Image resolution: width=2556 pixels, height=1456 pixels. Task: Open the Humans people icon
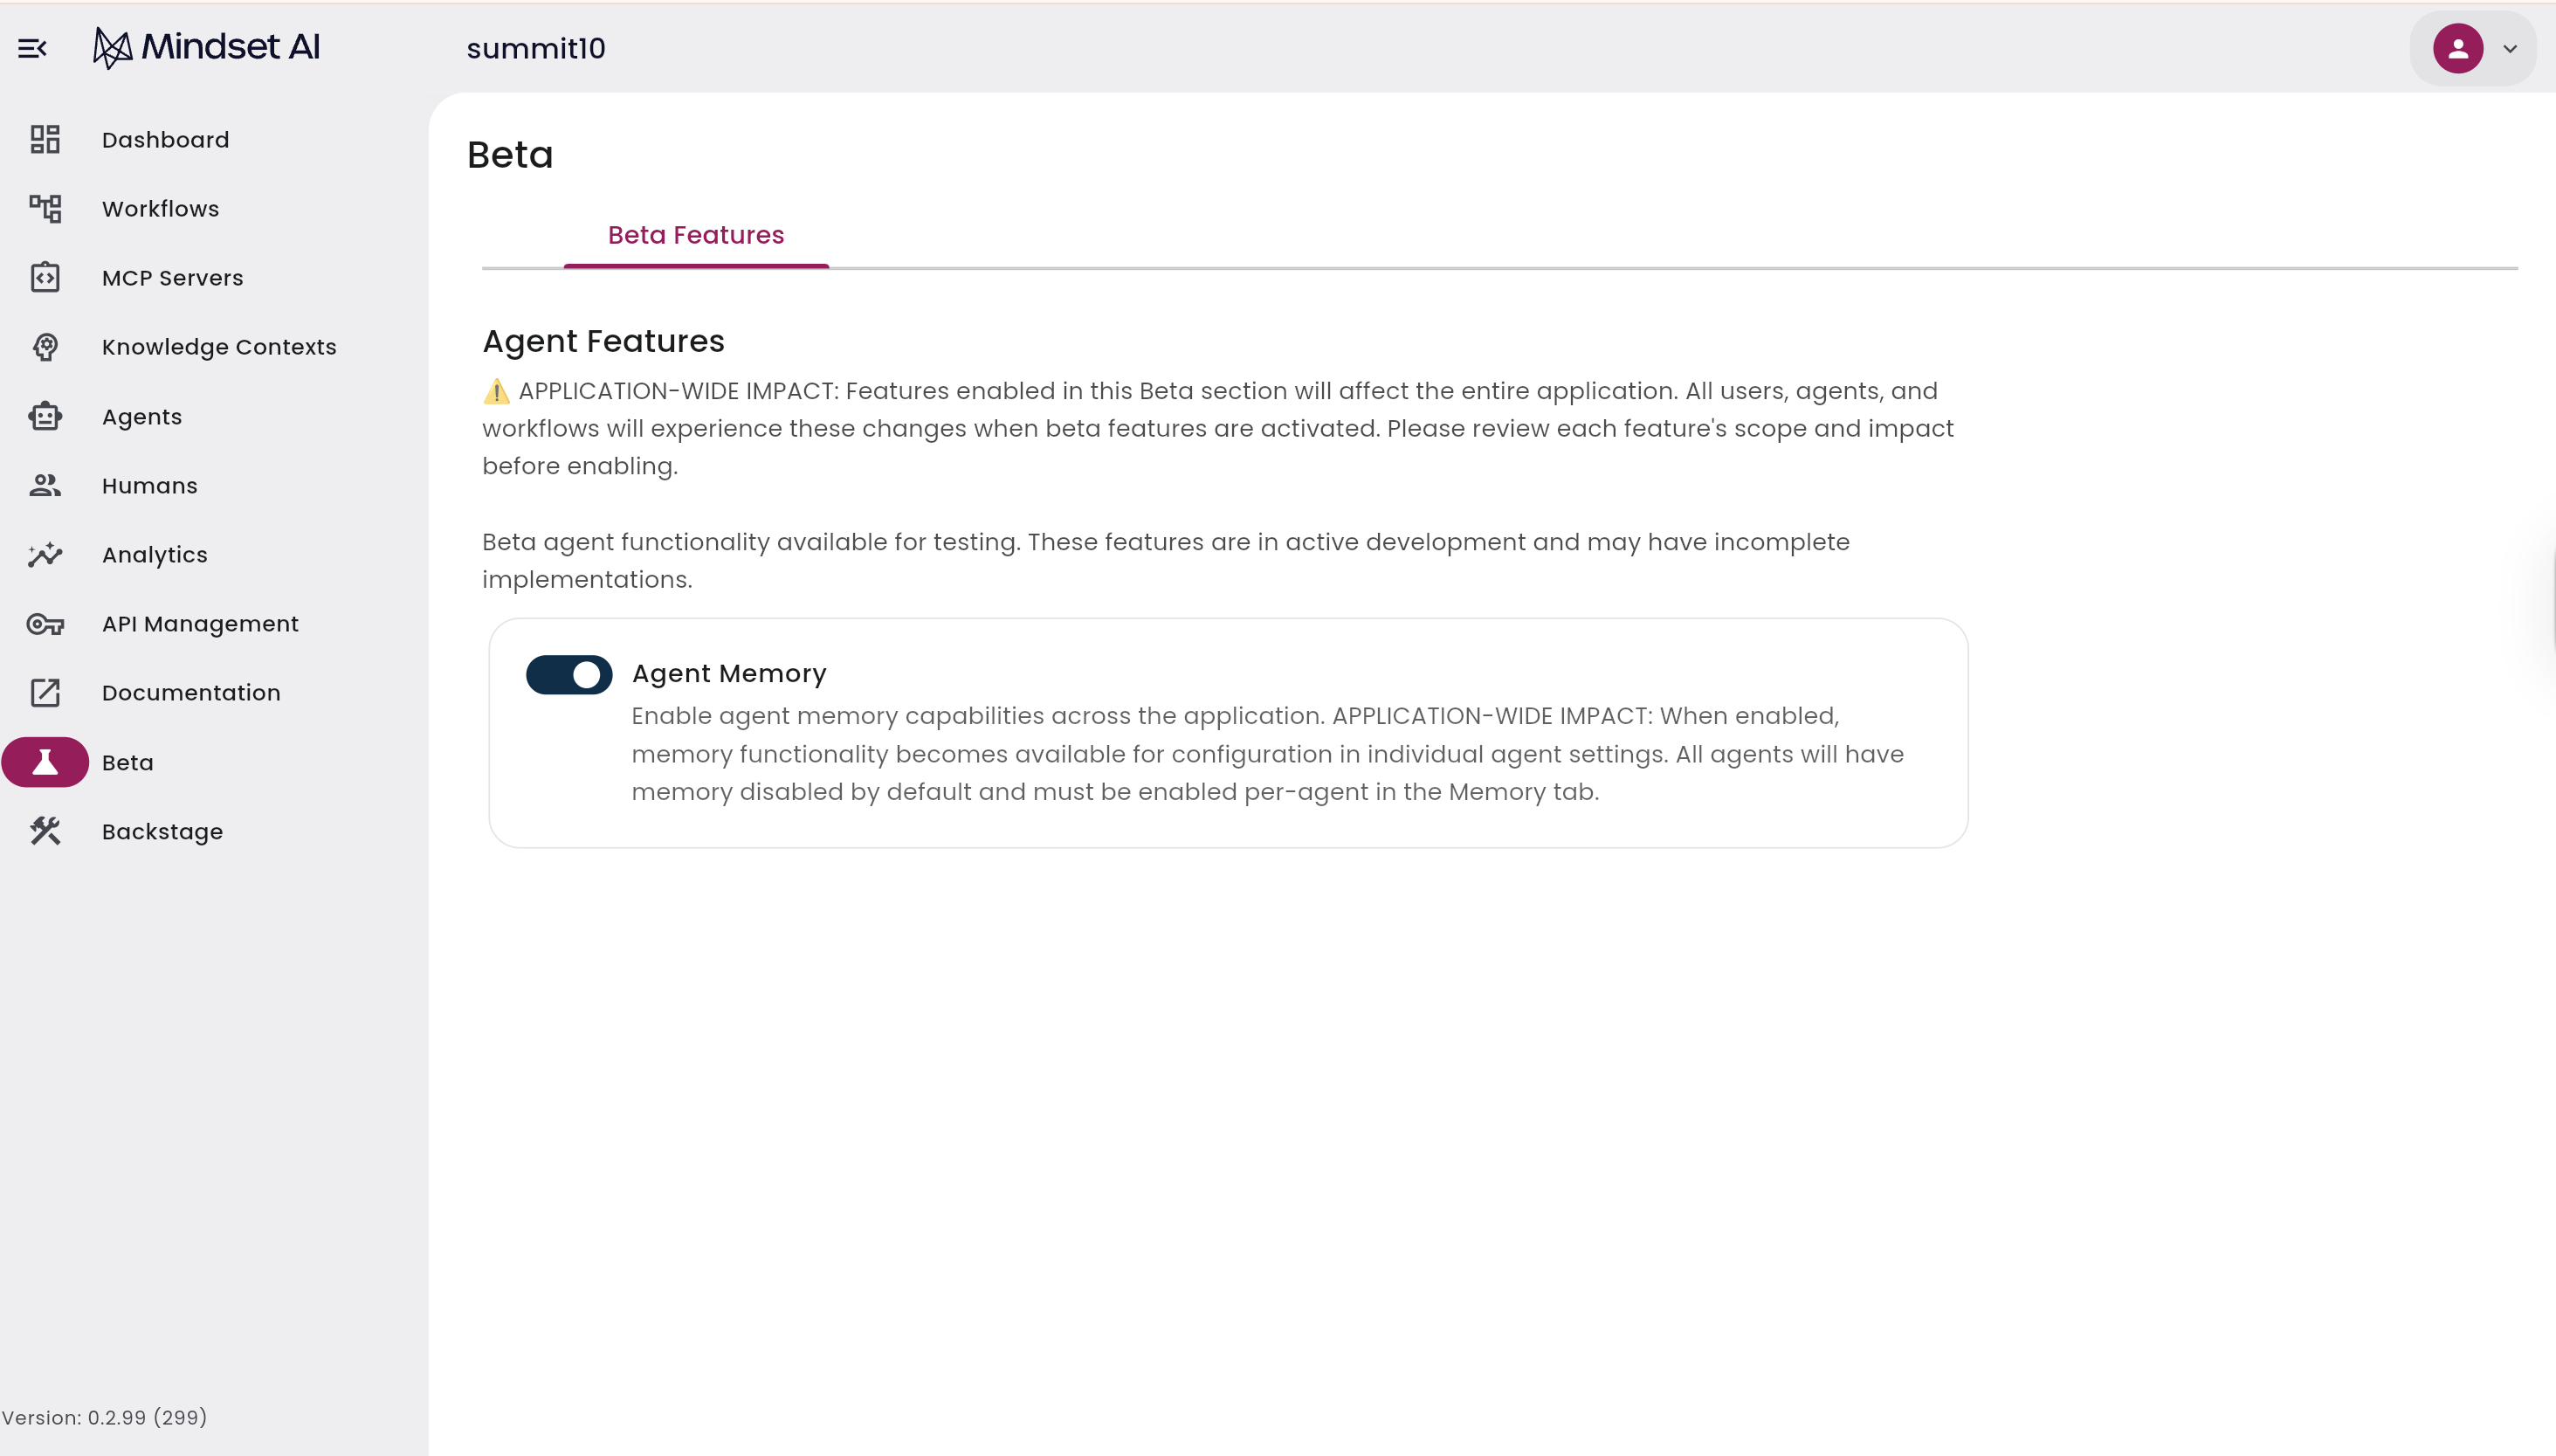(x=45, y=485)
